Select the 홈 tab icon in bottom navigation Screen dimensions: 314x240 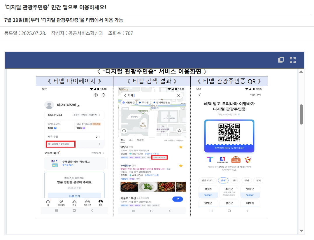pyautogui.click(x=48, y=203)
